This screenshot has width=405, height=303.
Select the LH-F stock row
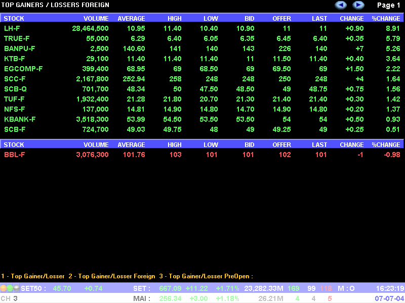(x=202, y=28)
